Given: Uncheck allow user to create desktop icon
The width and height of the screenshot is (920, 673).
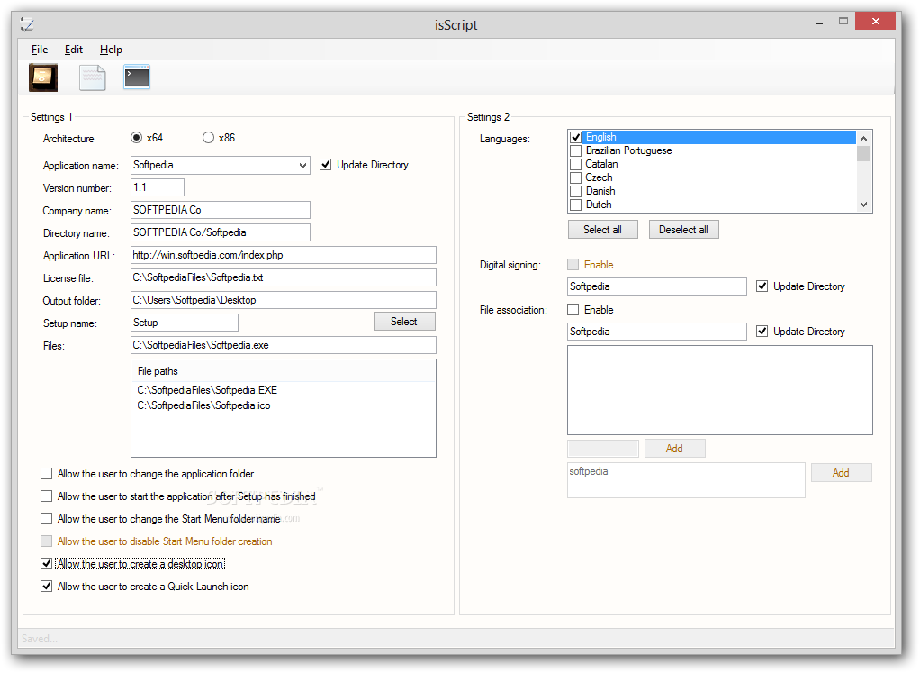Looking at the screenshot, I should point(46,564).
